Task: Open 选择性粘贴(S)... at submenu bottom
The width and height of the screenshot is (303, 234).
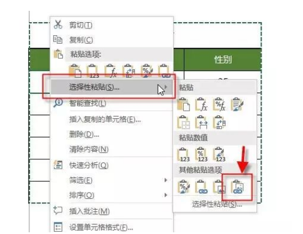Action: 217,204
